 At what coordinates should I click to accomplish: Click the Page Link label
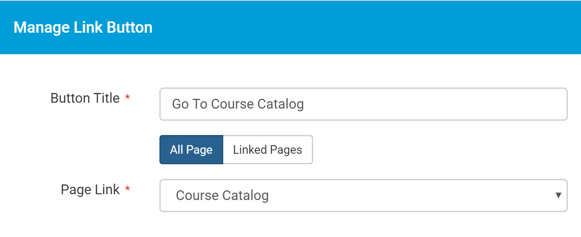point(90,190)
